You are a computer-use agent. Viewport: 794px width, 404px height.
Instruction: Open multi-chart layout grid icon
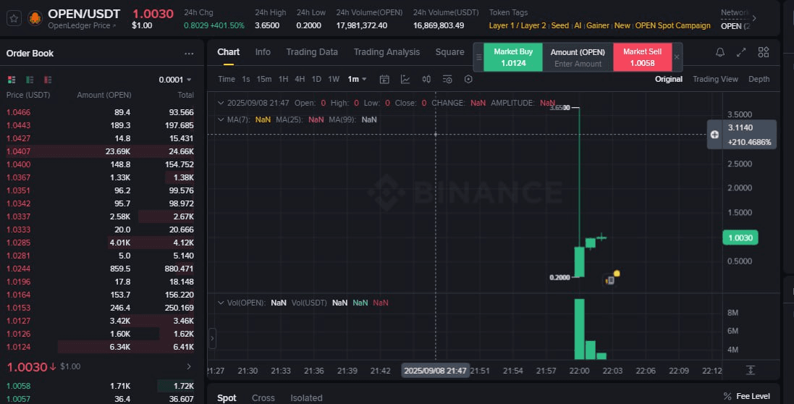pyautogui.click(x=763, y=52)
